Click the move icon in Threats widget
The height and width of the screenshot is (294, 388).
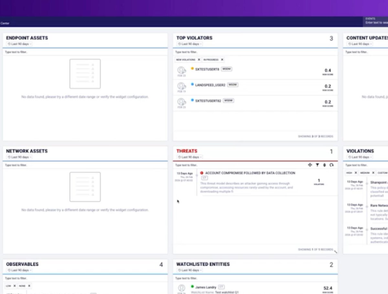pyautogui.click(x=310, y=165)
